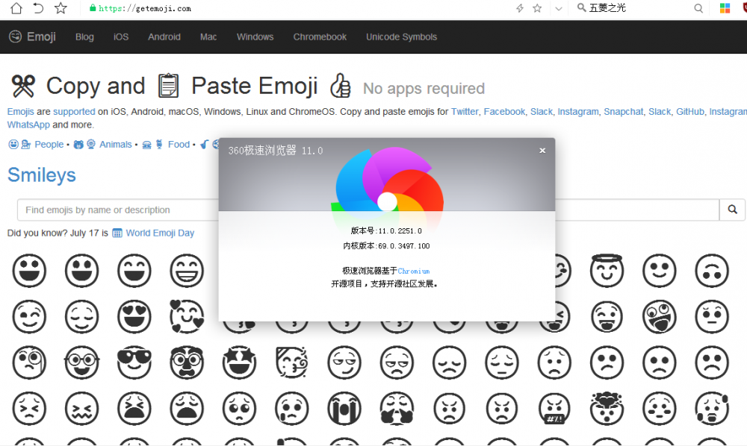Click the search button beside the emoji search field

732,210
